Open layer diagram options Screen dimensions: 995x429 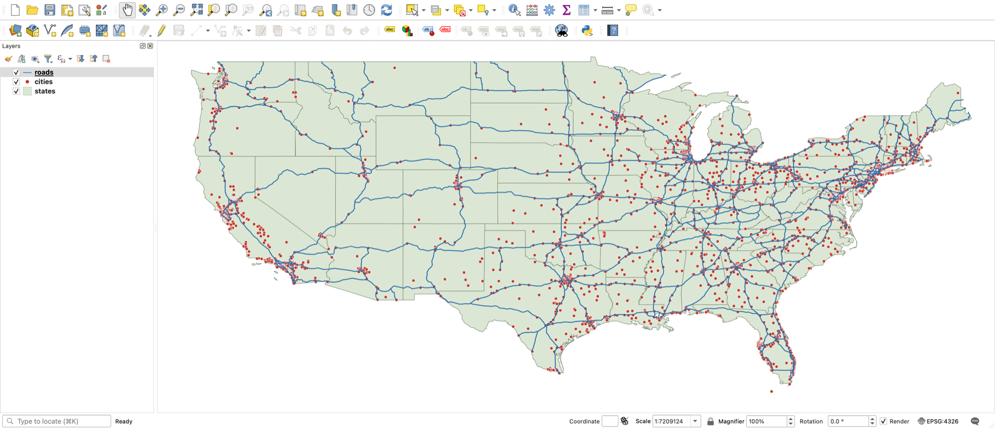tap(407, 30)
